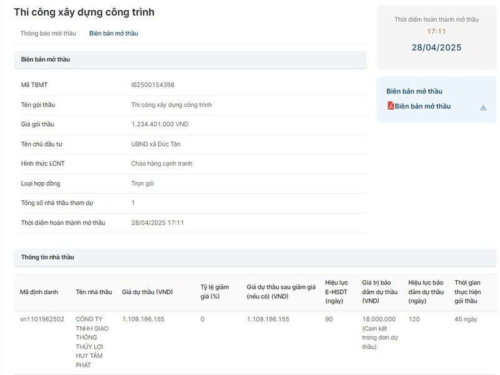
Task: Click the Thời gian thực hiện gói thầu header
Action: [467, 291]
